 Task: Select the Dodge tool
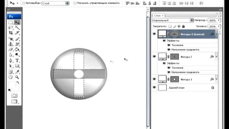tap(17, 55)
